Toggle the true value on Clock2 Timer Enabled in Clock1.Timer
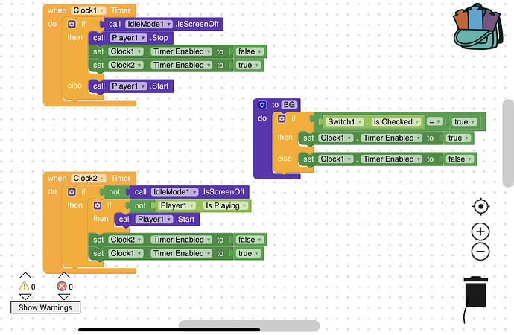 coord(248,66)
